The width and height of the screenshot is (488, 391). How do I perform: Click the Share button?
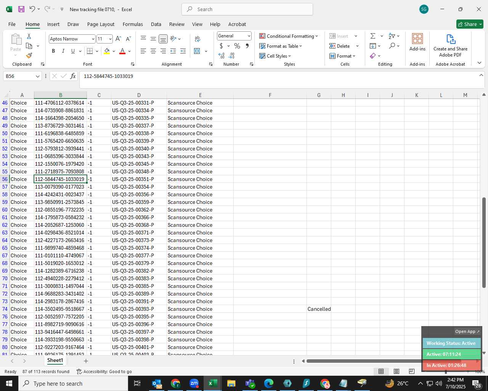[470, 24]
